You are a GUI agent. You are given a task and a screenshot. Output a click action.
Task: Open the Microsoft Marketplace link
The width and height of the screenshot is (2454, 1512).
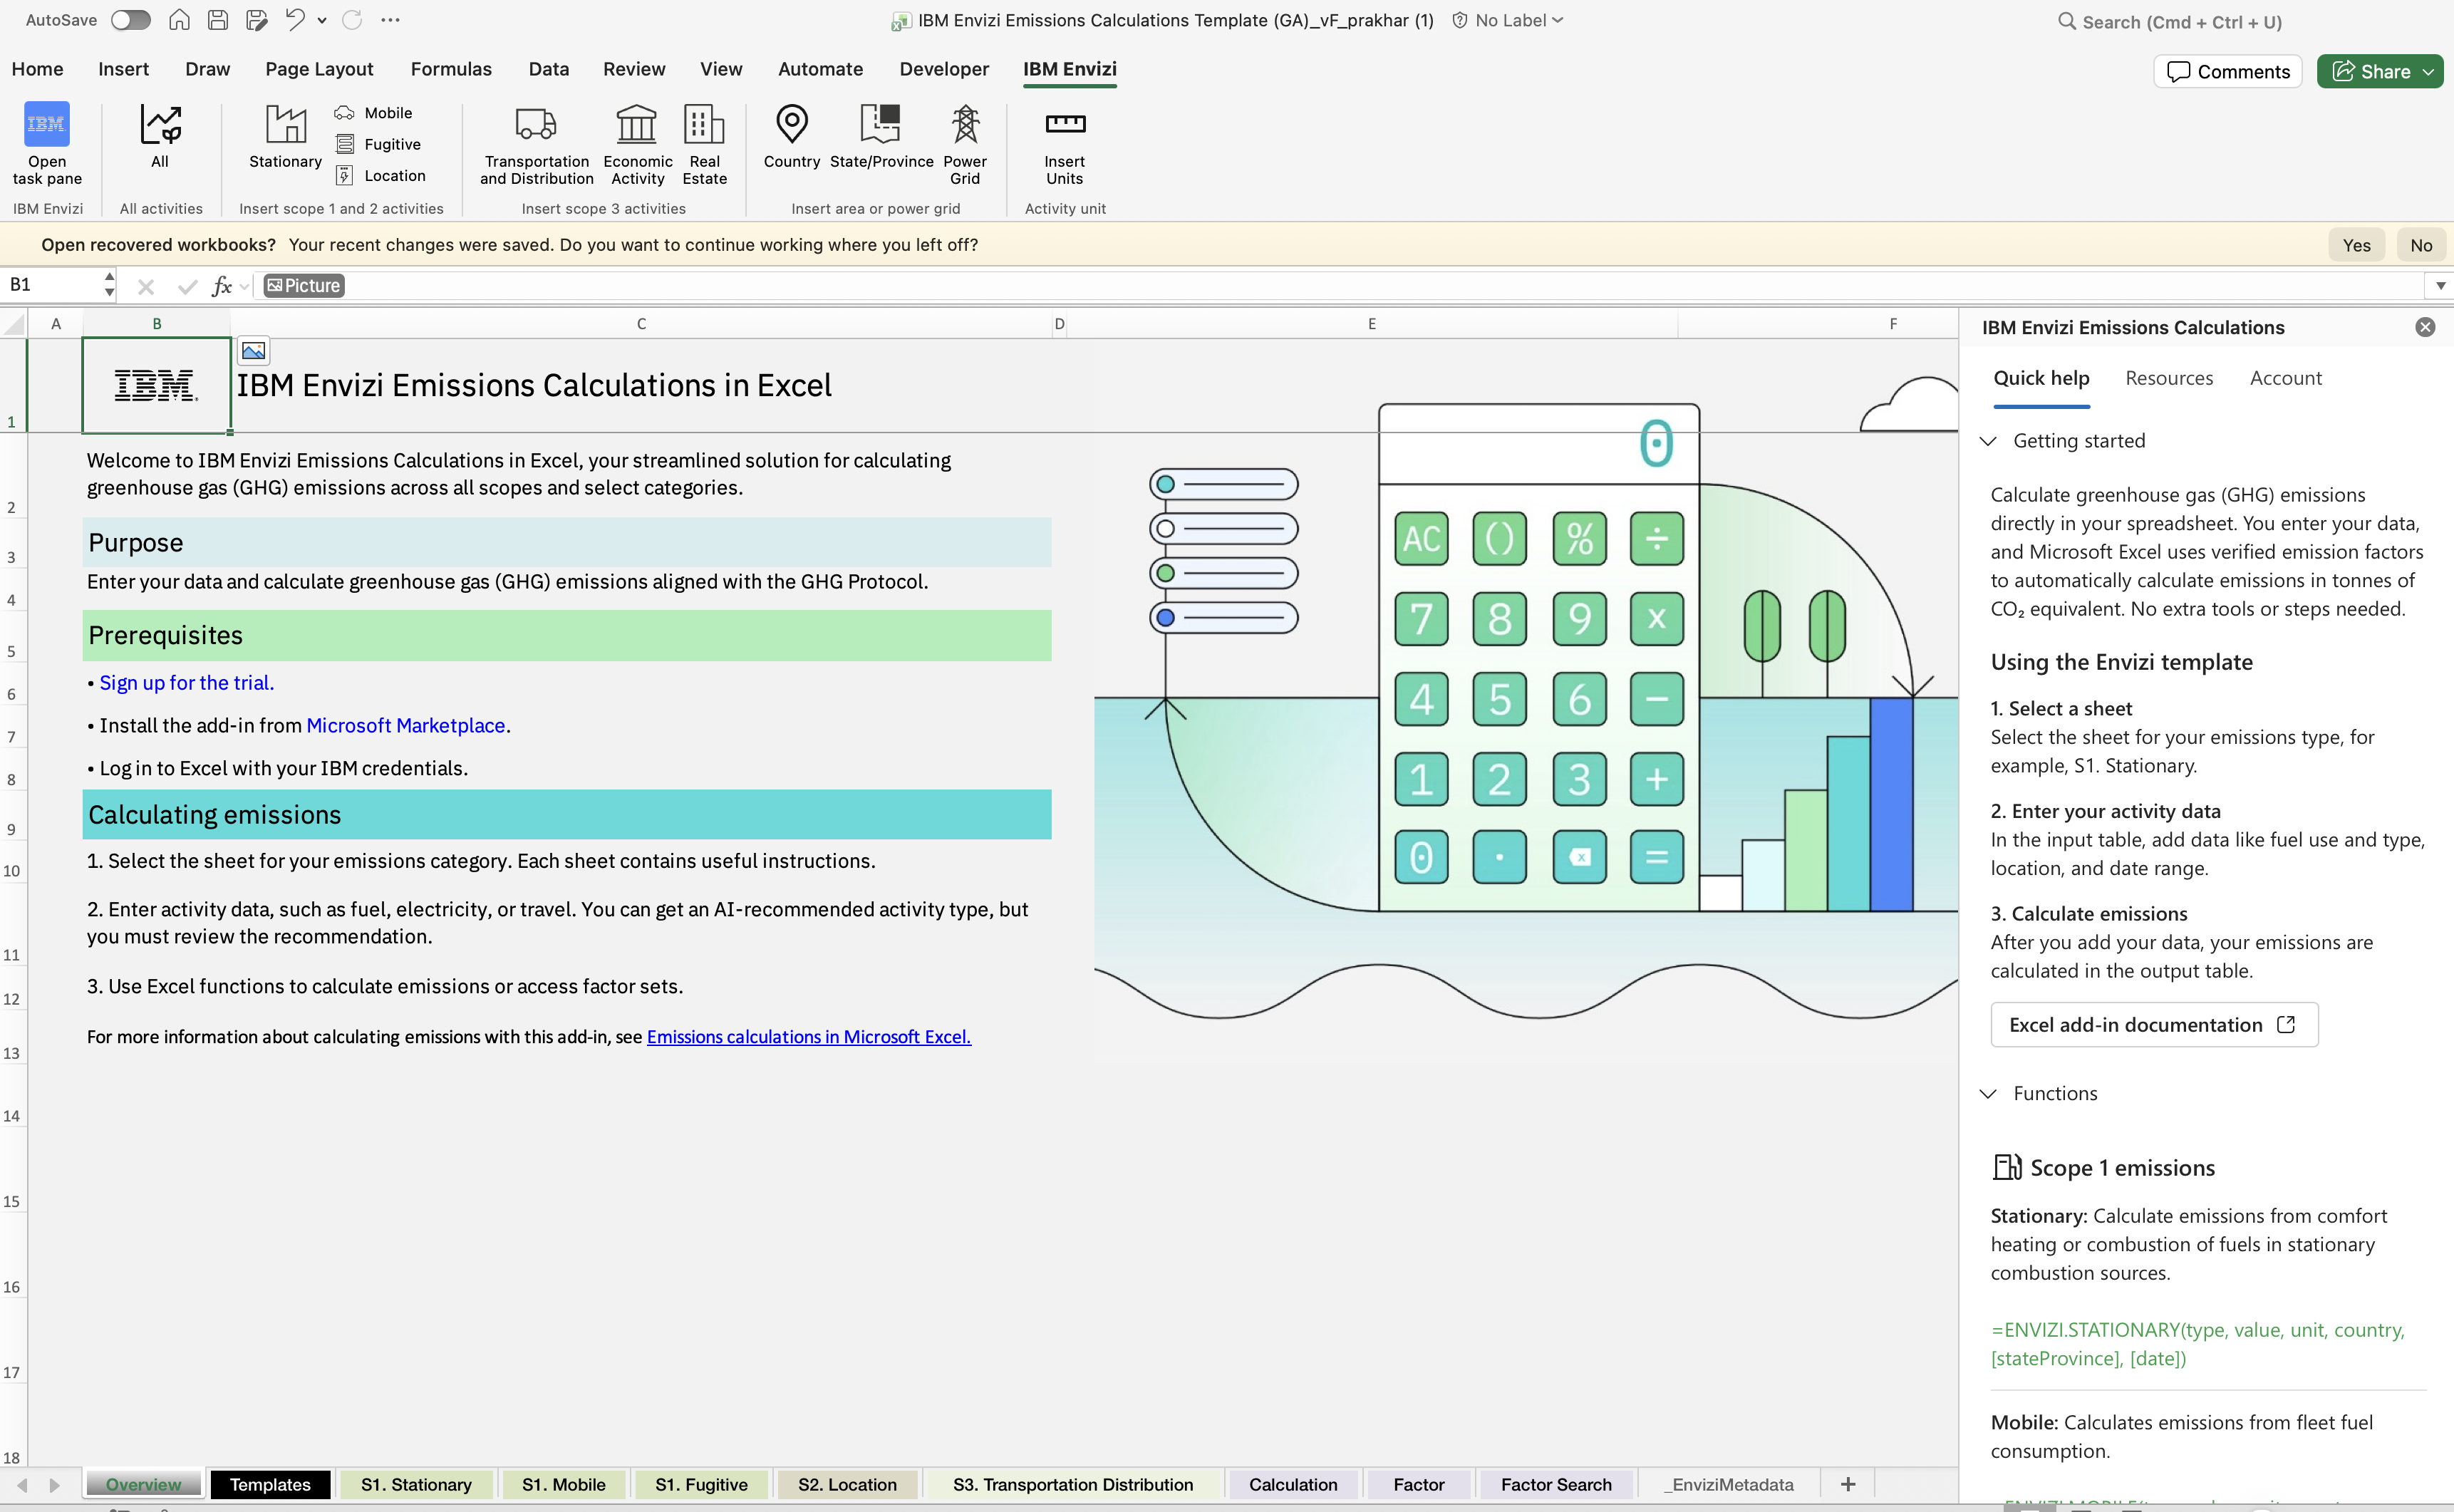(x=406, y=726)
